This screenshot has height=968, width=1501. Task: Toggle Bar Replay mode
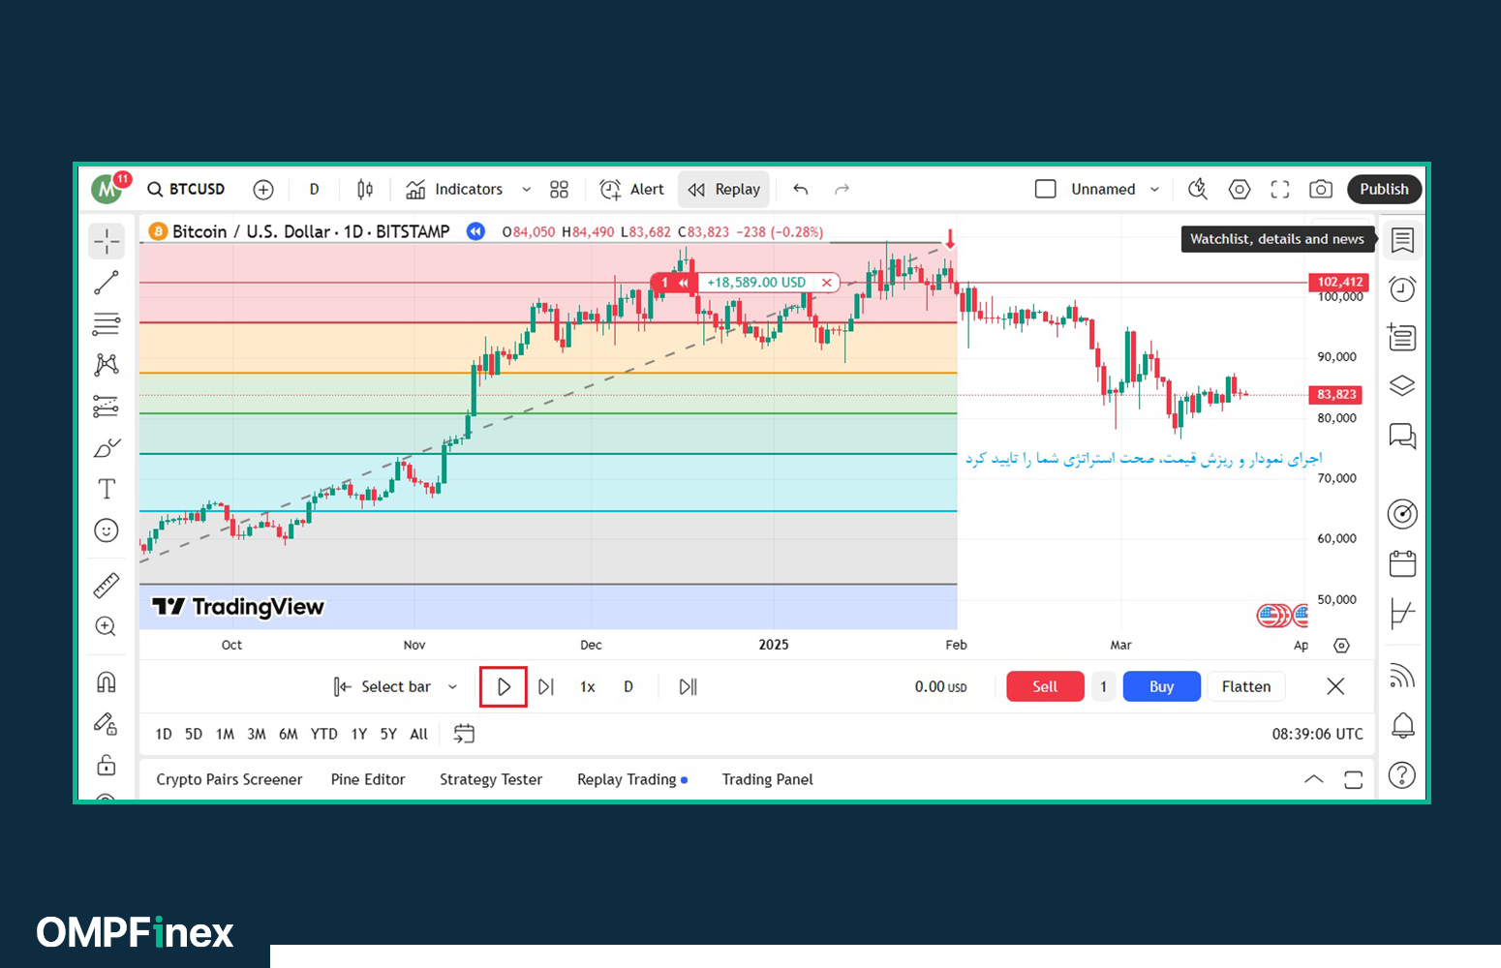tap(724, 190)
